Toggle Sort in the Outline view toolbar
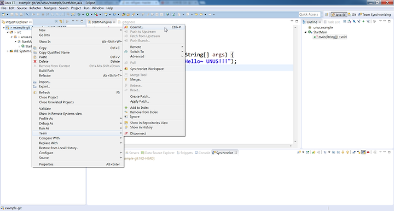The image size is (394, 211). tap(349, 21)
